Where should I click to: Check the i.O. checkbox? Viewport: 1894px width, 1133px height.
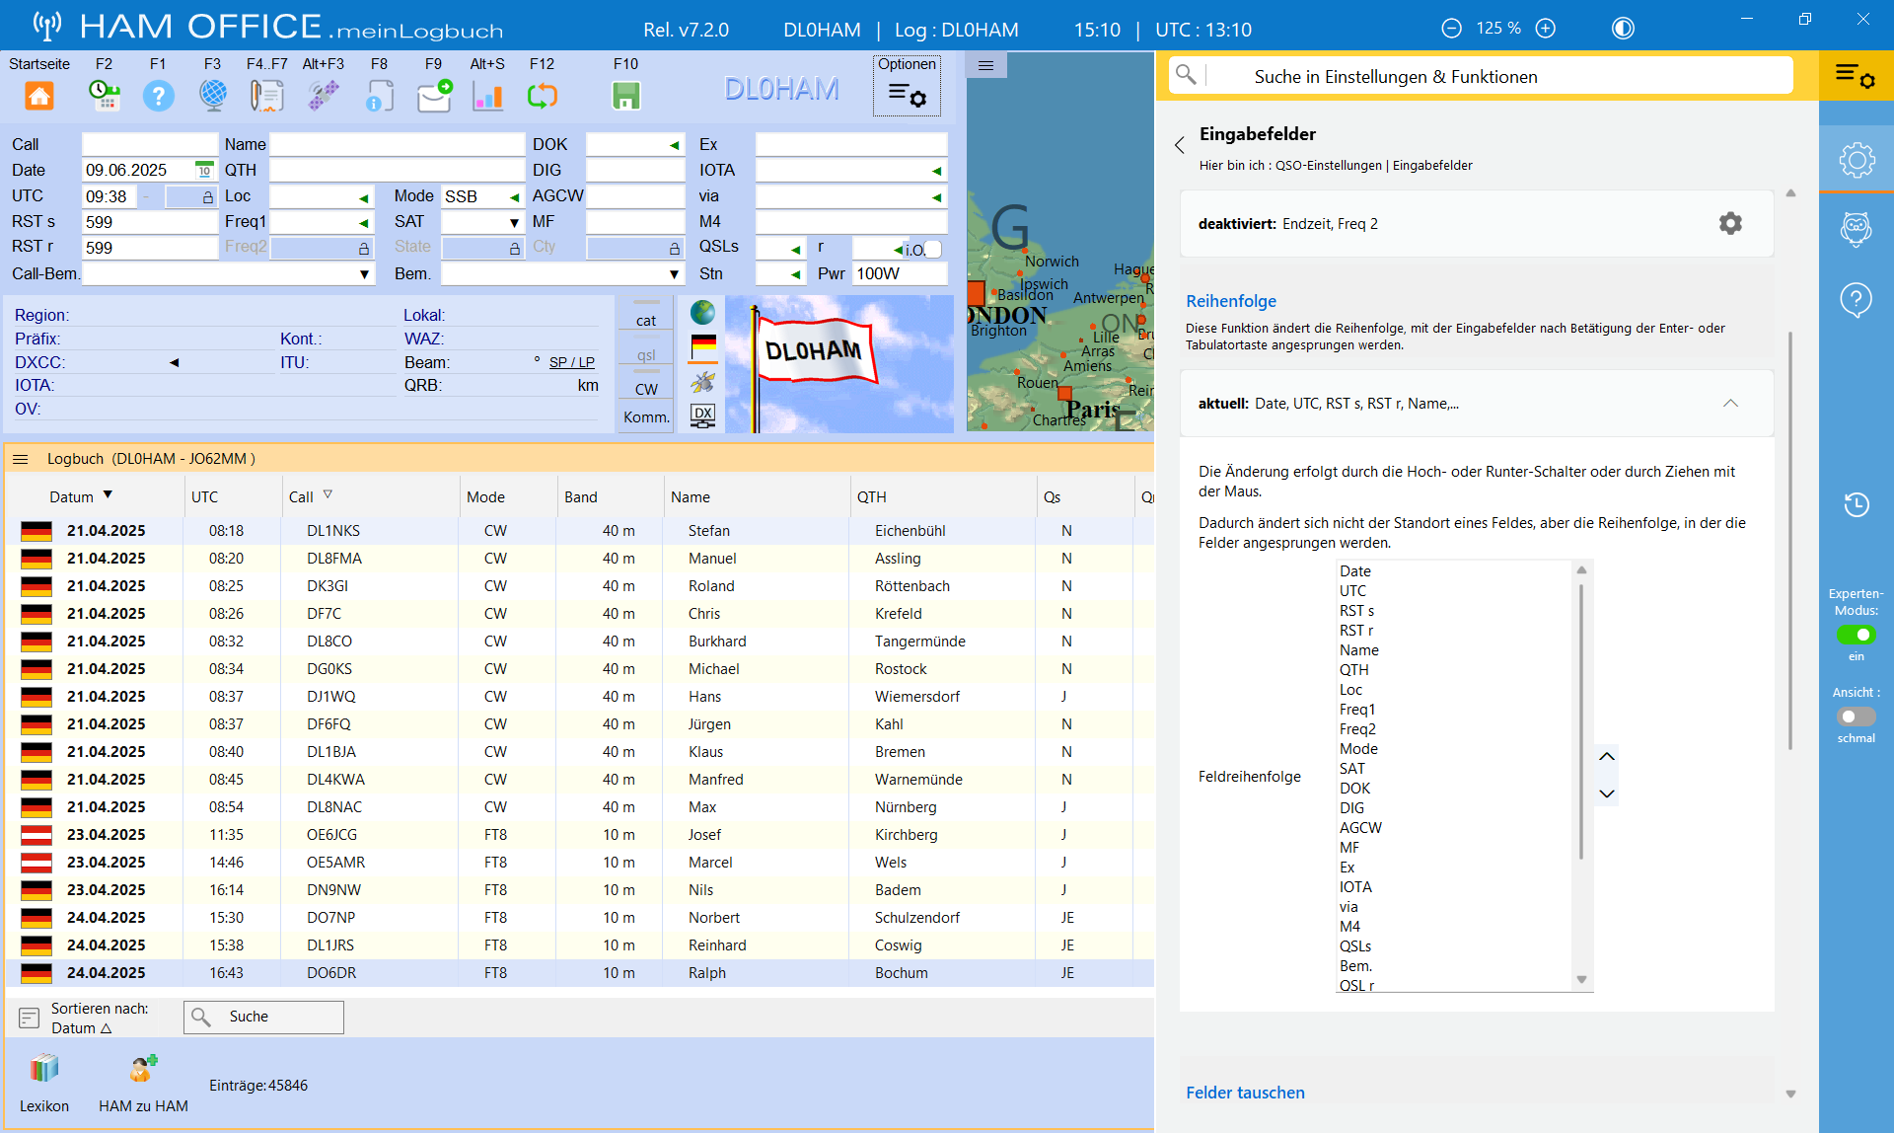point(933,249)
